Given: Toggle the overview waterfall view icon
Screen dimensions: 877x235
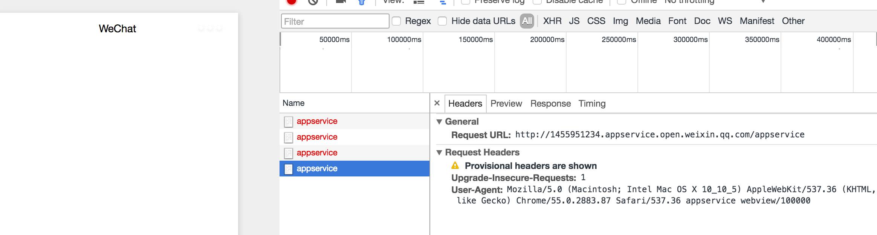Looking at the screenshot, I should tap(443, 2).
